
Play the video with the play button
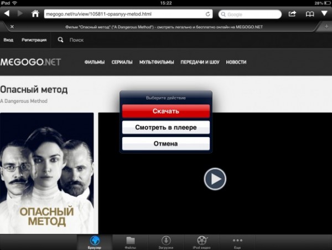pyautogui.click(x=215, y=178)
